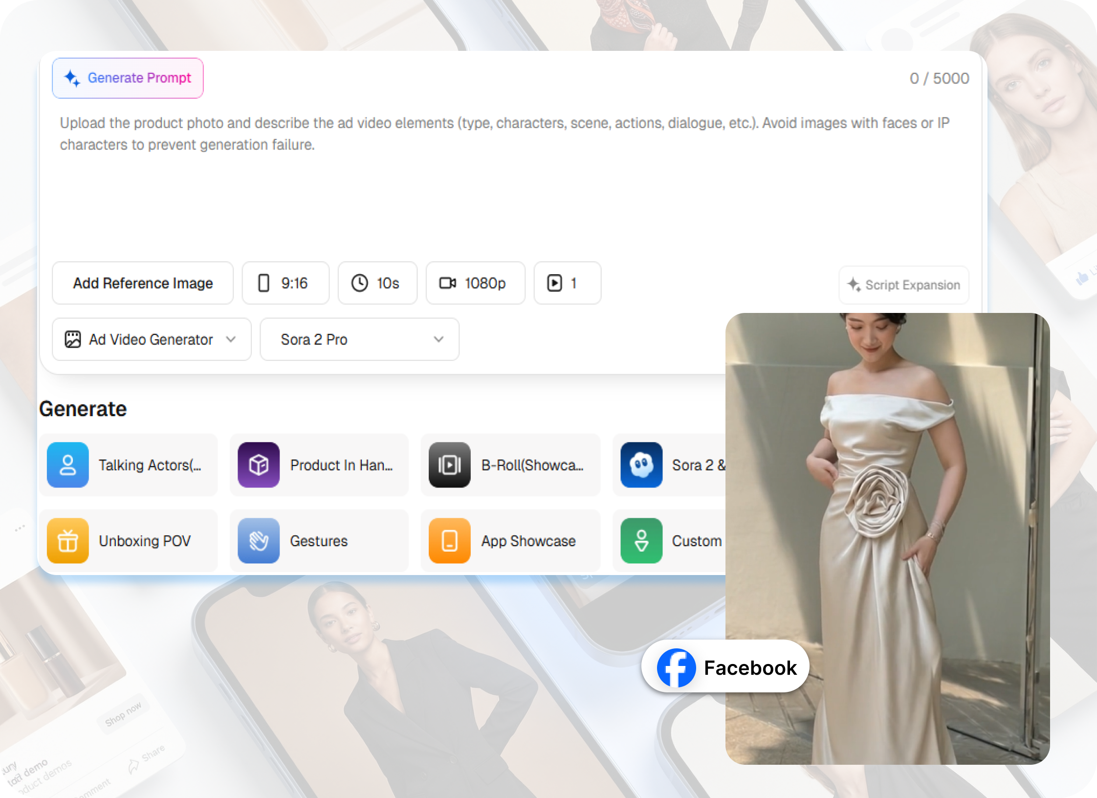Viewport: 1097px width, 798px height.
Task: Click the Sora 2 Pro chevron arrow
Action: pyautogui.click(x=439, y=339)
